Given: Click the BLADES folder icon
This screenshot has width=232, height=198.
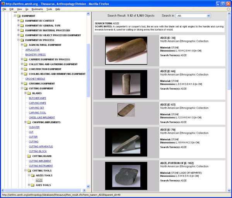Looking at the screenshot, I should click(x=29, y=93).
